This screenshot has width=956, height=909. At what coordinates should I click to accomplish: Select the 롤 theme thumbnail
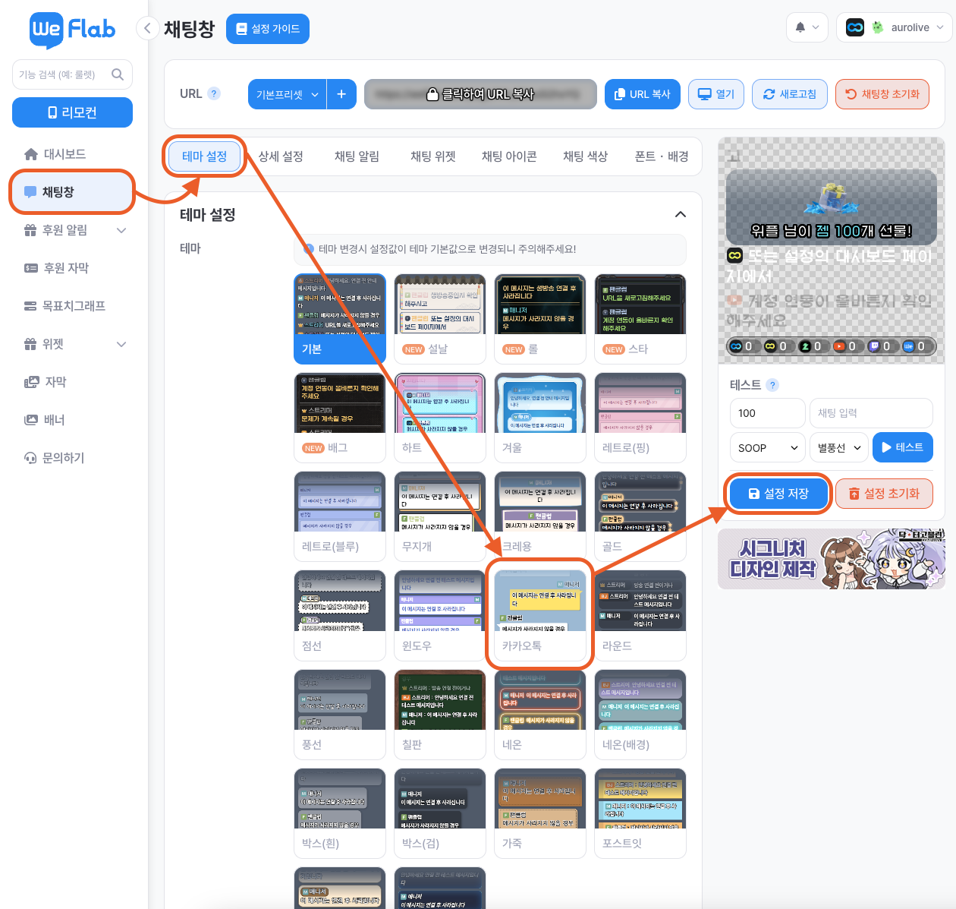(540, 319)
